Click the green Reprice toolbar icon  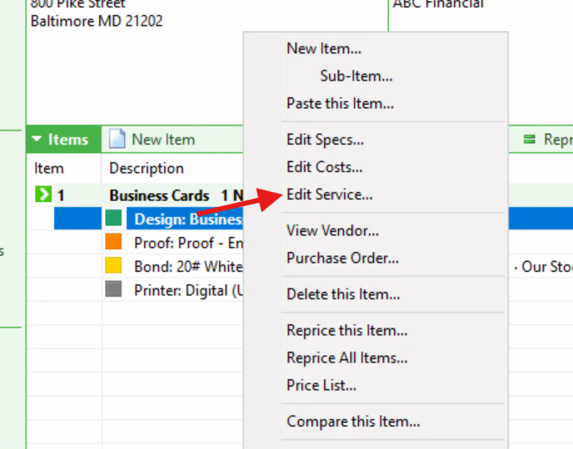point(529,139)
